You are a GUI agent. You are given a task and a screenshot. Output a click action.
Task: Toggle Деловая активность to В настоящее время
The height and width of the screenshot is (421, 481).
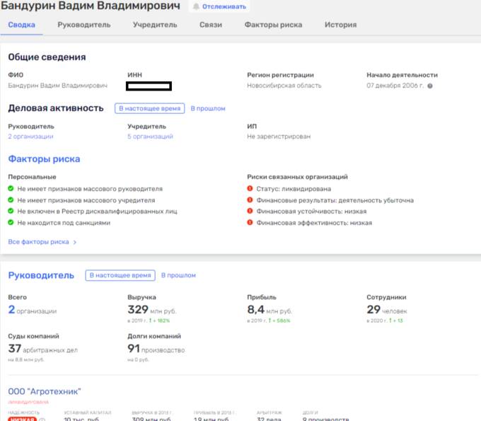coord(150,108)
